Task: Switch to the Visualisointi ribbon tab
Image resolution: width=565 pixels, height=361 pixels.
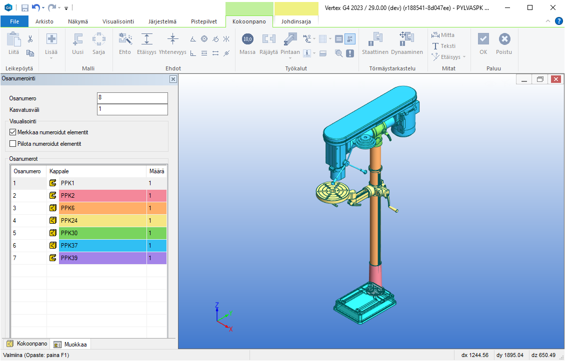Action: tap(118, 21)
